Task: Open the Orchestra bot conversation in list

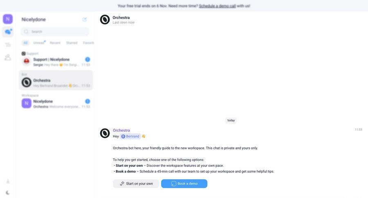Action: [x=56, y=80]
